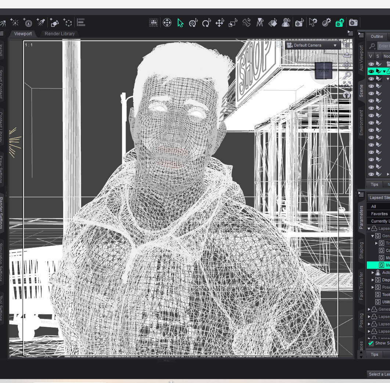The height and width of the screenshot is (383, 390).
Task: Open the Parameters pane options menu icon
Action: [x=361, y=194]
